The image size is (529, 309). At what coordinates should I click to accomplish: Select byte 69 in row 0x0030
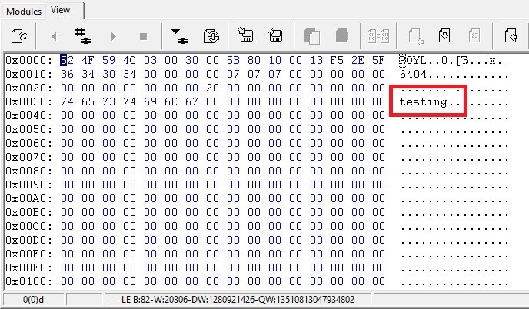[x=150, y=102]
